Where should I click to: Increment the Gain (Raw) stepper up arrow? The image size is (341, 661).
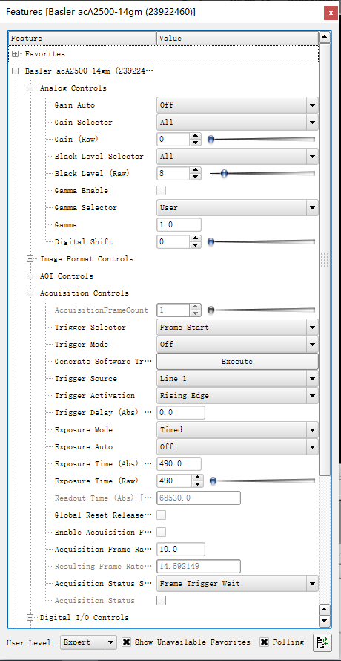(x=195, y=136)
